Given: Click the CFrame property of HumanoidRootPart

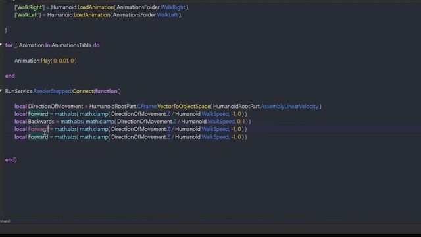Looking at the screenshot, I should pos(147,107).
